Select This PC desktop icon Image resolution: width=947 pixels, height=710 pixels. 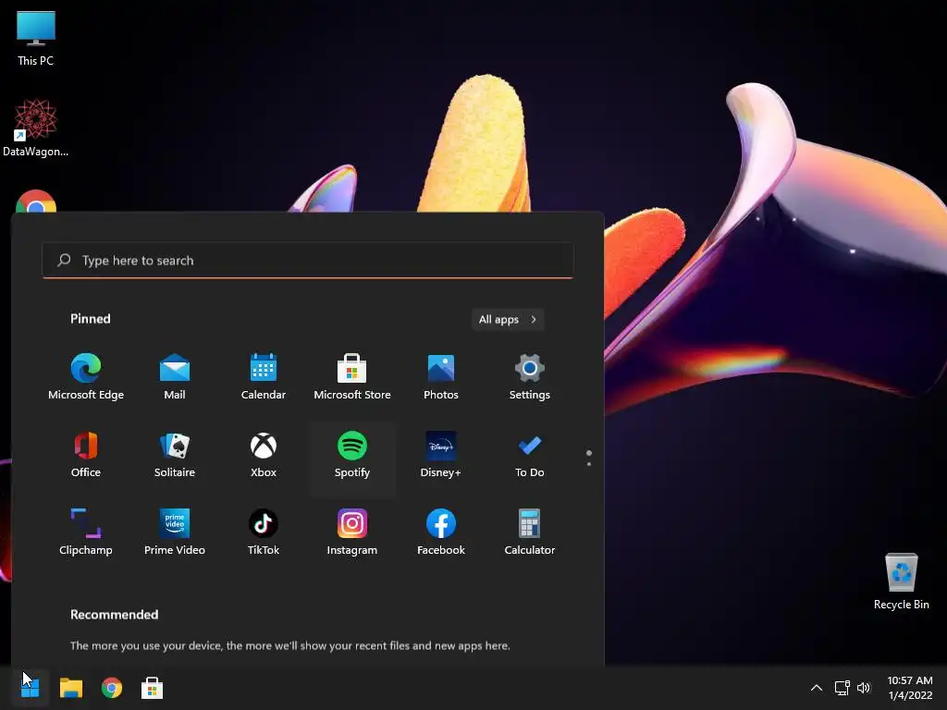point(36,39)
